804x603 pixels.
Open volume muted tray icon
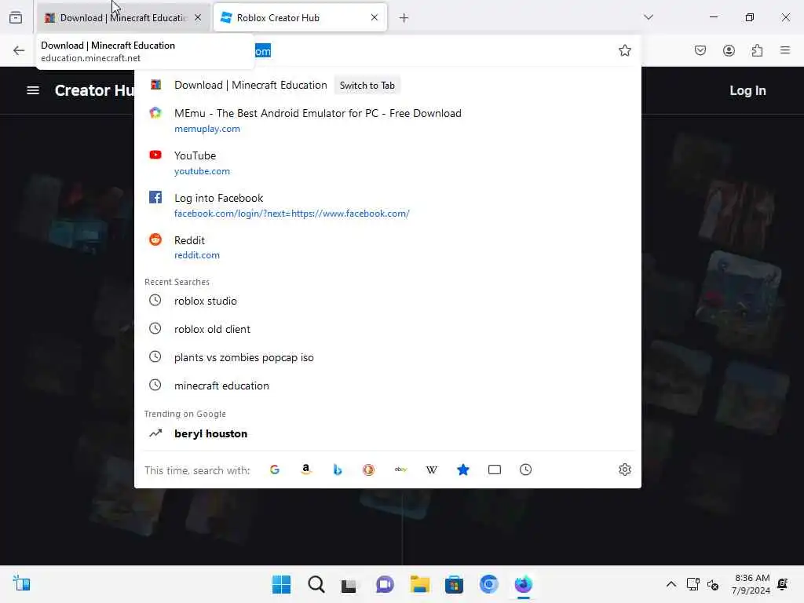[713, 584]
